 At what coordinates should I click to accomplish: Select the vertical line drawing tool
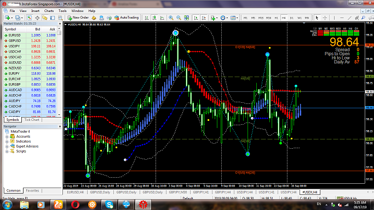coord(334,17)
